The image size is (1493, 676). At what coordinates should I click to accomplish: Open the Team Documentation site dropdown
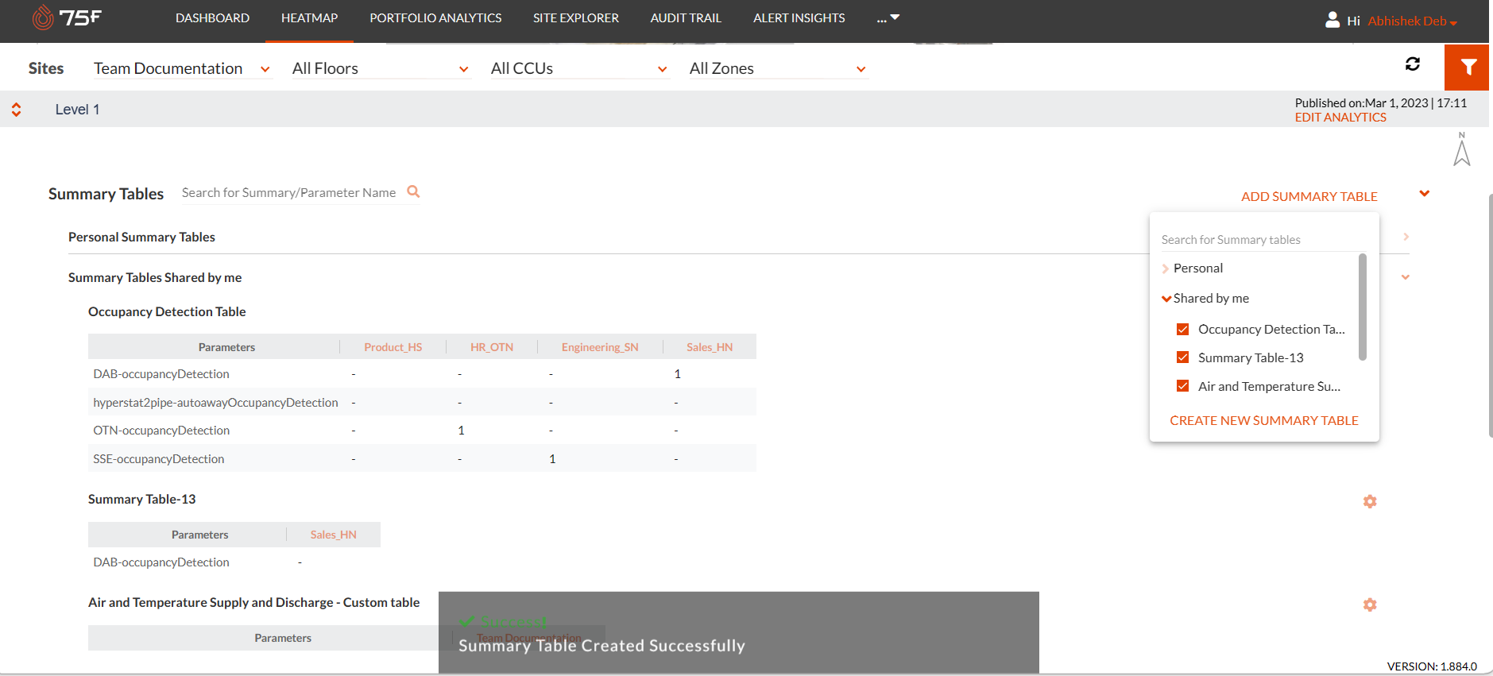tap(182, 69)
